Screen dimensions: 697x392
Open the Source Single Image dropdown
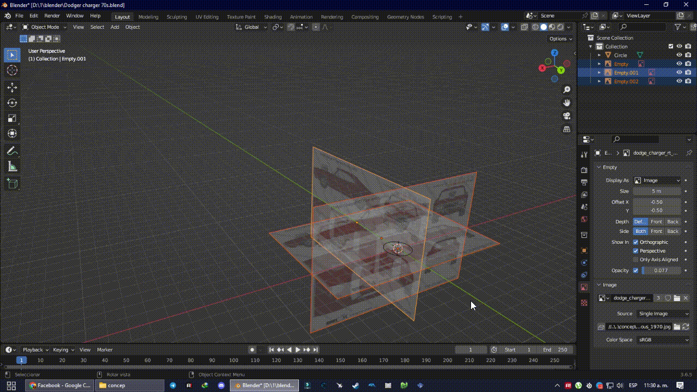[x=663, y=314]
